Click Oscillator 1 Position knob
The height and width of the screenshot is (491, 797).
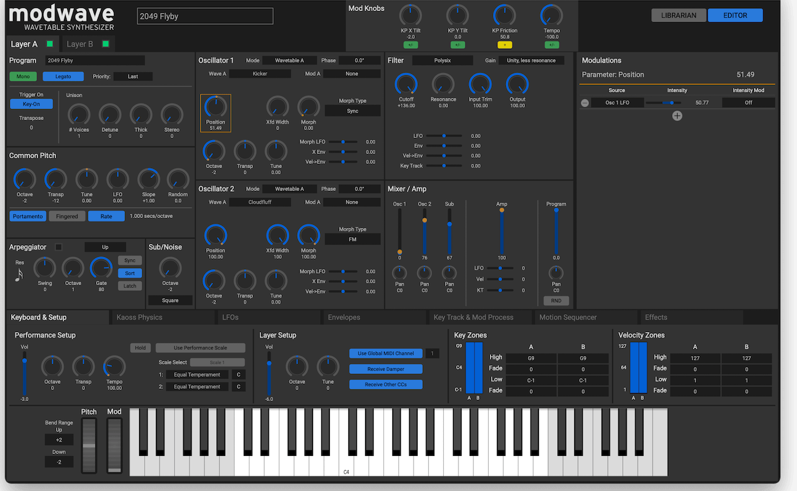tap(215, 107)
